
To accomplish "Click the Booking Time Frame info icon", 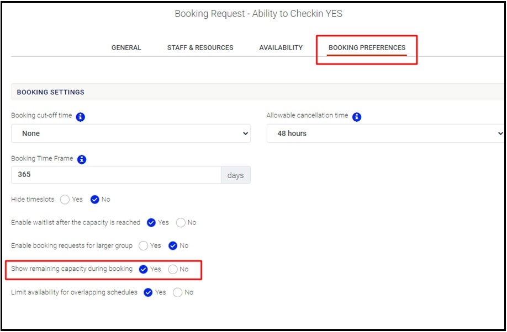I will (82, 159).
